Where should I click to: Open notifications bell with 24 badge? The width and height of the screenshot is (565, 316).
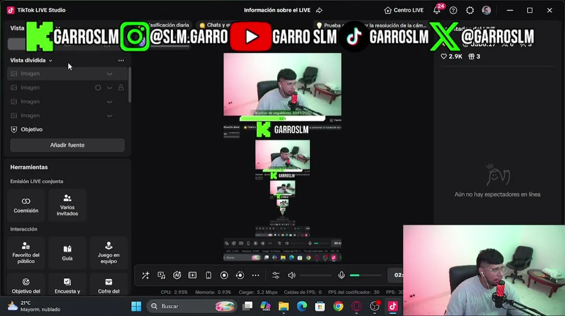click(x=437, y=10)
